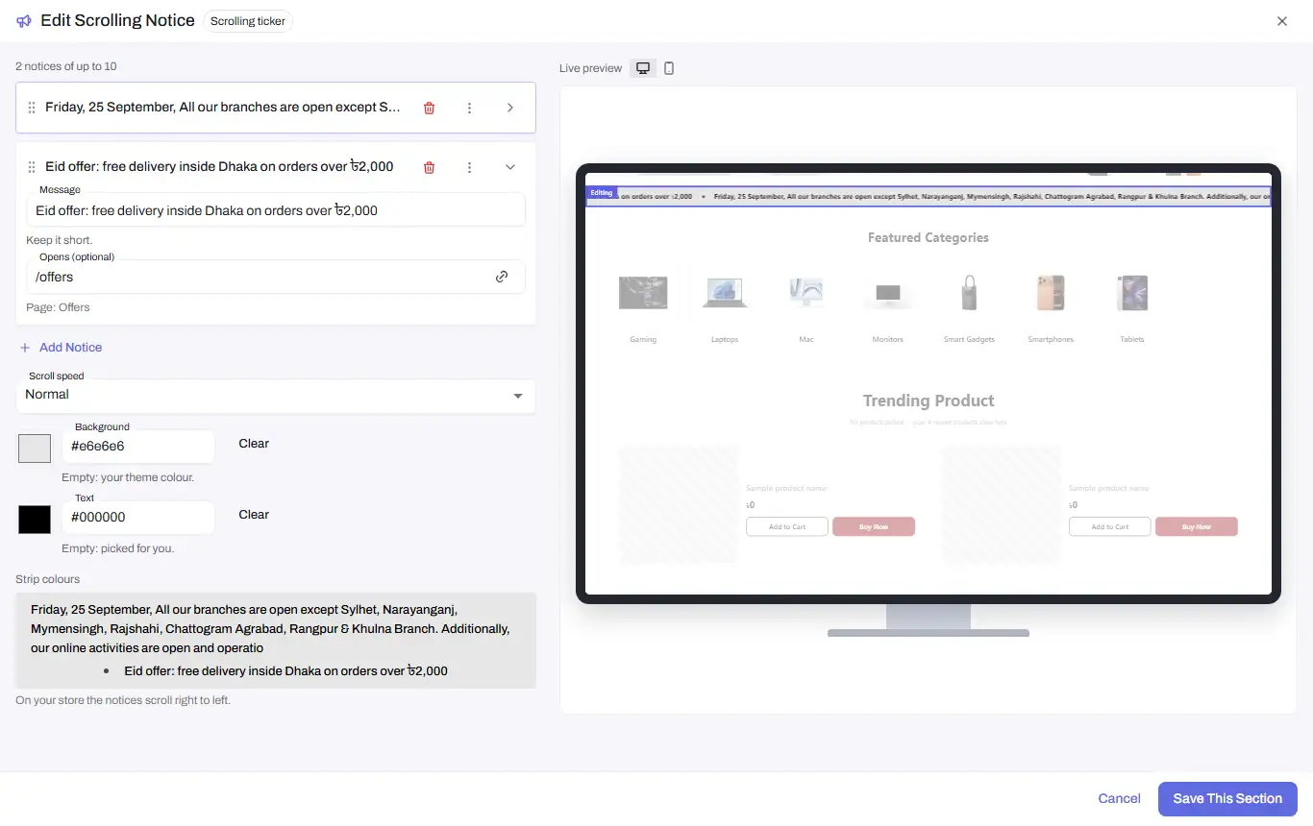Click the link picker icon in Opens field
Image resolution: width=1313 pixels, height=826 pixels.
coord(502,277)
